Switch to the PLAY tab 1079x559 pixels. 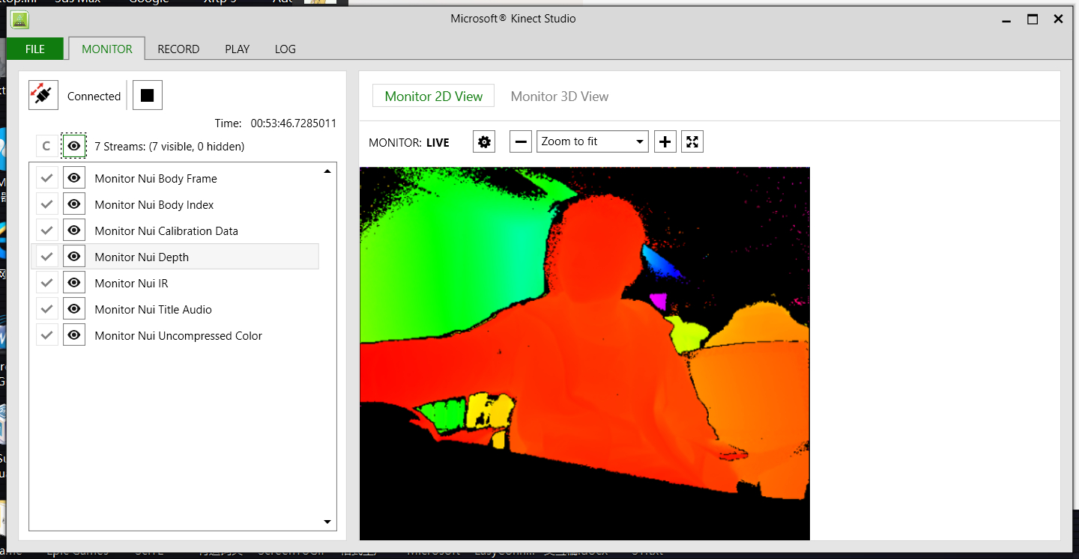[x=237, y=49]
